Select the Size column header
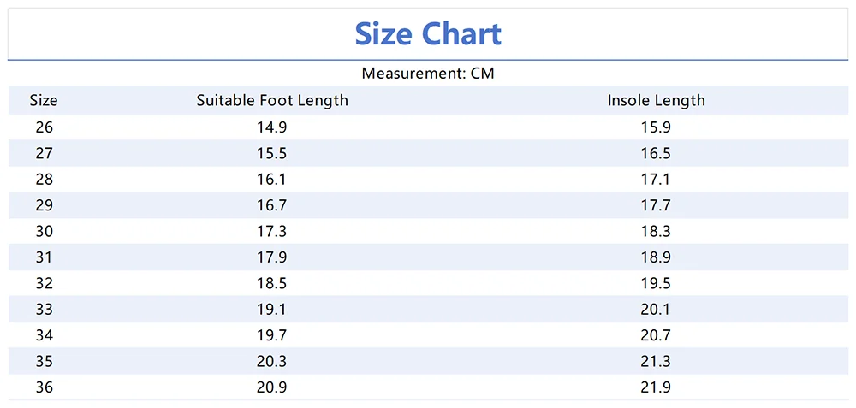 tap(44, 100)
